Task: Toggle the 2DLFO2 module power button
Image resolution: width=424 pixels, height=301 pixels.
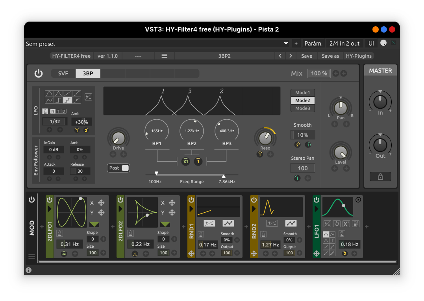Action: click(x=120, y=200)
